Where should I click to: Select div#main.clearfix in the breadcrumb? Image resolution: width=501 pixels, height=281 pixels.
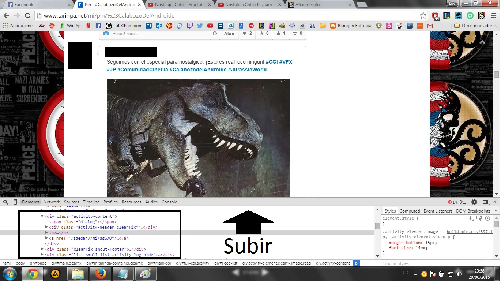66,263
